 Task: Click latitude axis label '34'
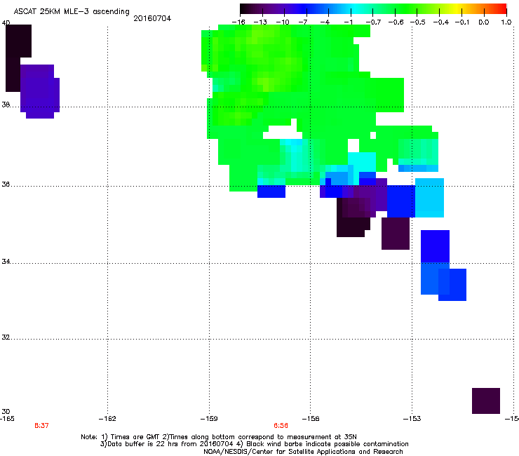pos(6,262)
